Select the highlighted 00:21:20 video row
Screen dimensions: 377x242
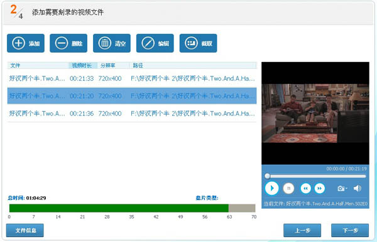(x=132, y=96)
